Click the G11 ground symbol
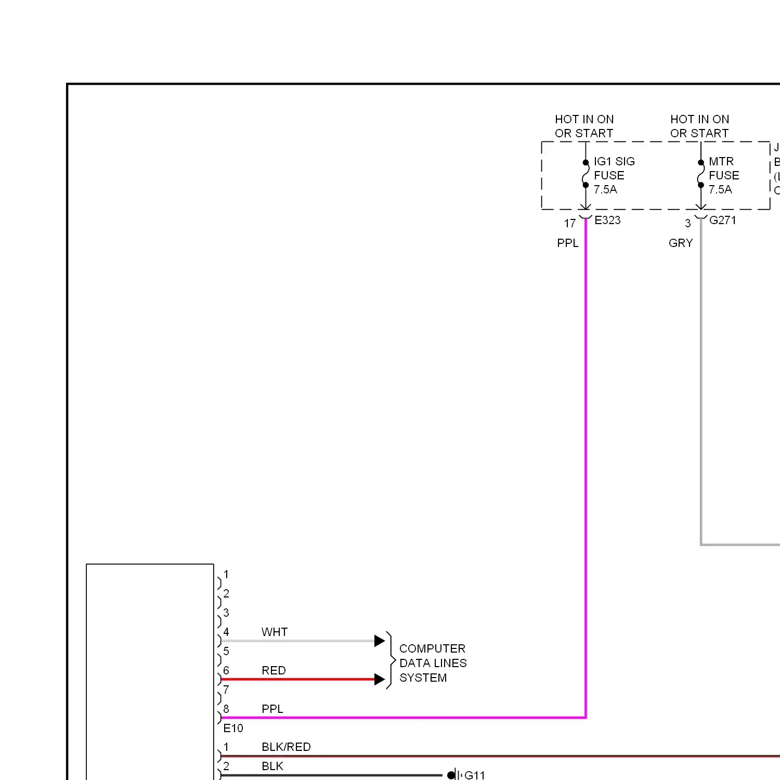Screen dimensions: 780x780 454,775
